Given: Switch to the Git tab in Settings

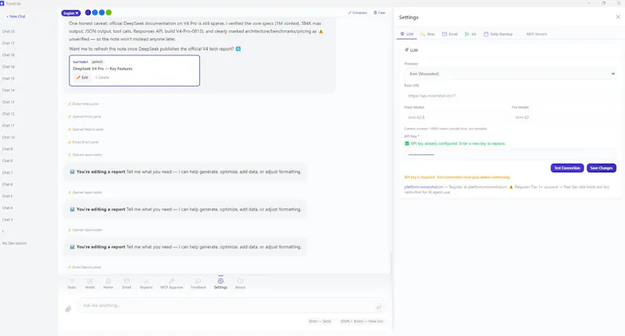Looking at the screenshot, I should pyautogui.click(x=470, y=34).
